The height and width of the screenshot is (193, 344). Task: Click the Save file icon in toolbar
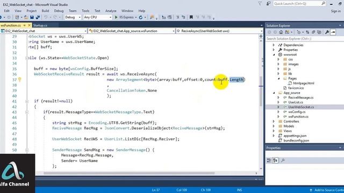(x=32, y=17)
